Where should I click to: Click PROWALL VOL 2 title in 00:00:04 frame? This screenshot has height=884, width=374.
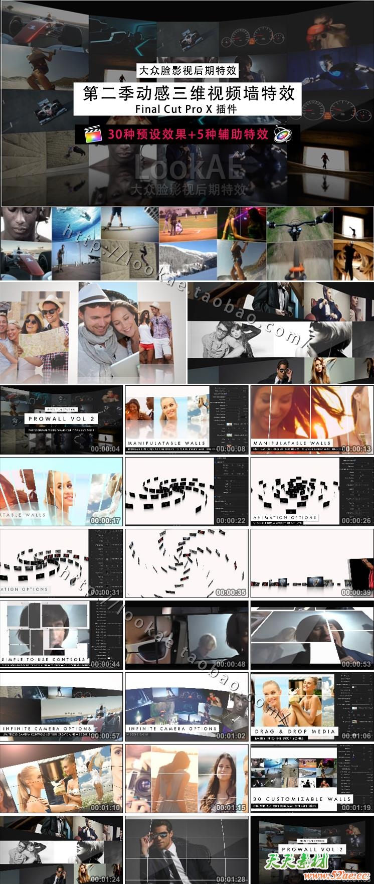click(61, 418)
